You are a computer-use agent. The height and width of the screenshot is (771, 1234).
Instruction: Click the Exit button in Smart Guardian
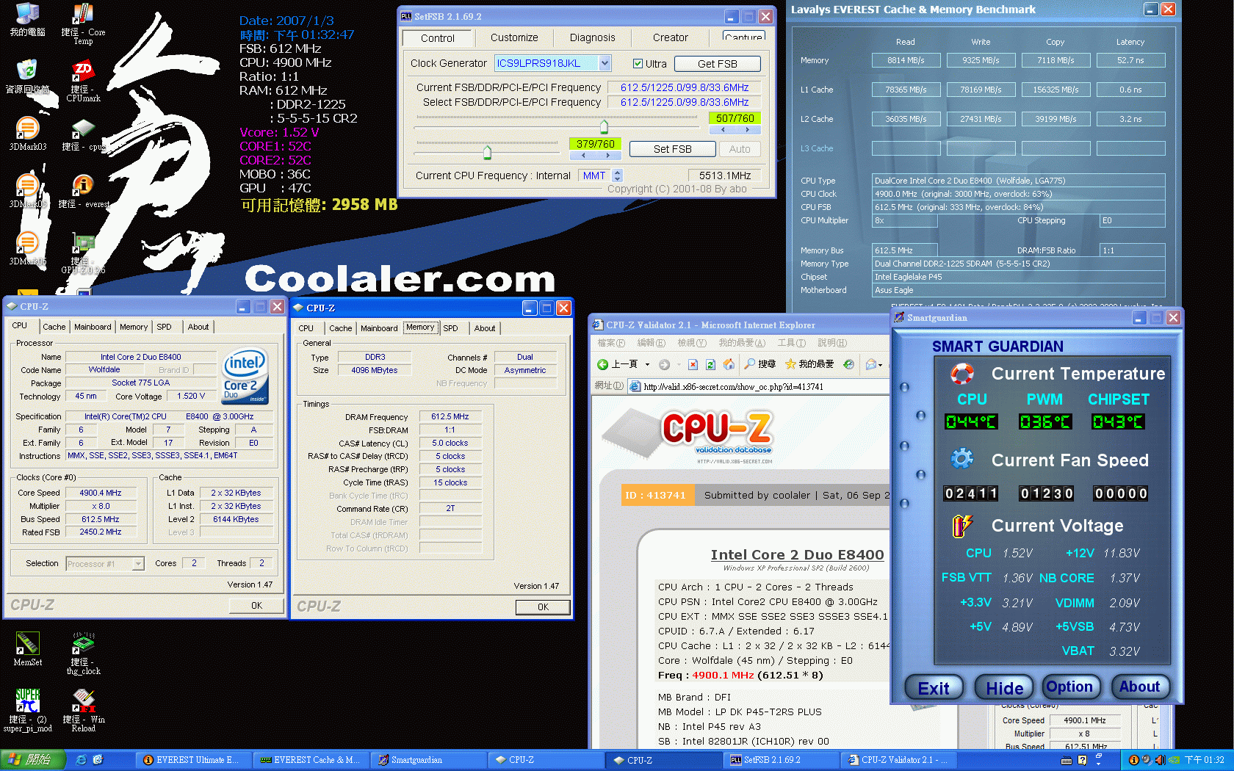(x=933, y=688)
